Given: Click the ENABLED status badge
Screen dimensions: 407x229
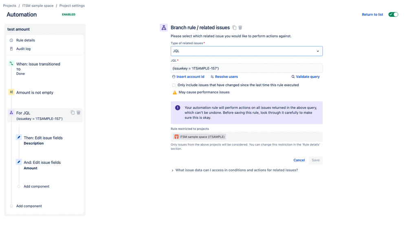Looking at the screenshot, I should coord(68,15).
